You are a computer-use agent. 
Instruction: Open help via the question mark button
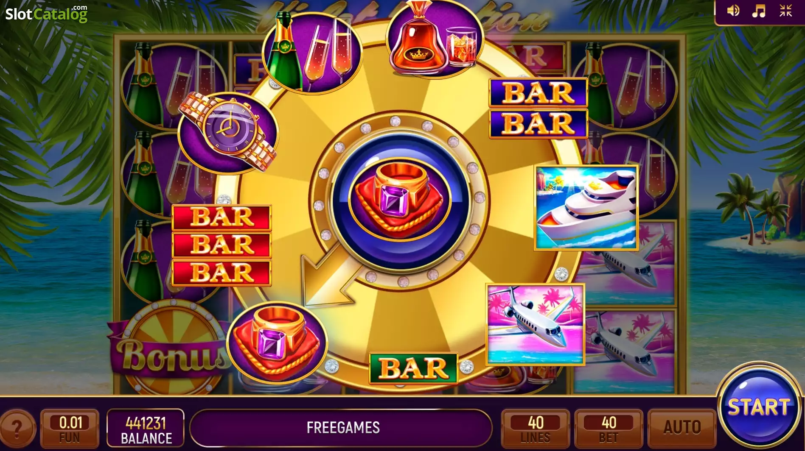click(17, 429)
